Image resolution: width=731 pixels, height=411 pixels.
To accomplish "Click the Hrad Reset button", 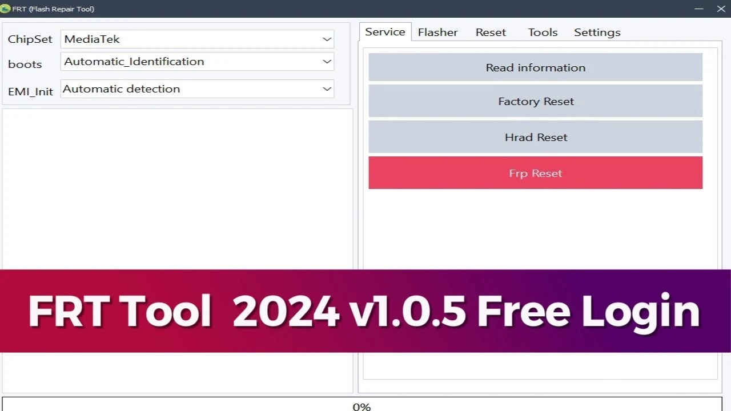I will point(536,137).
